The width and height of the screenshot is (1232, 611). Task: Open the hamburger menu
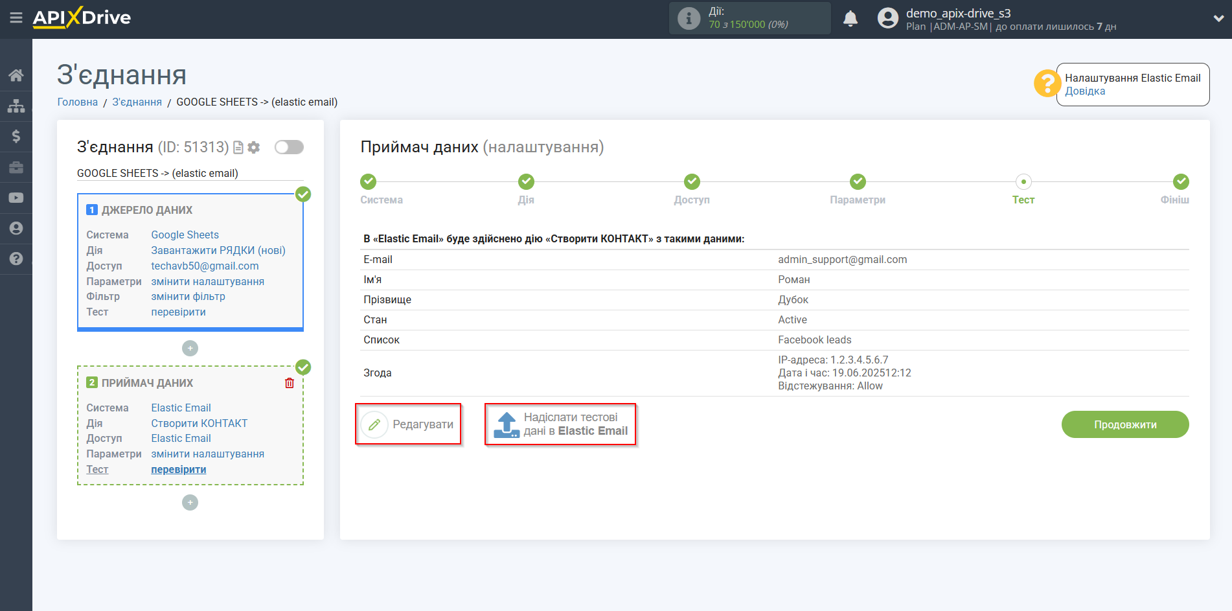tap(16, 17)
